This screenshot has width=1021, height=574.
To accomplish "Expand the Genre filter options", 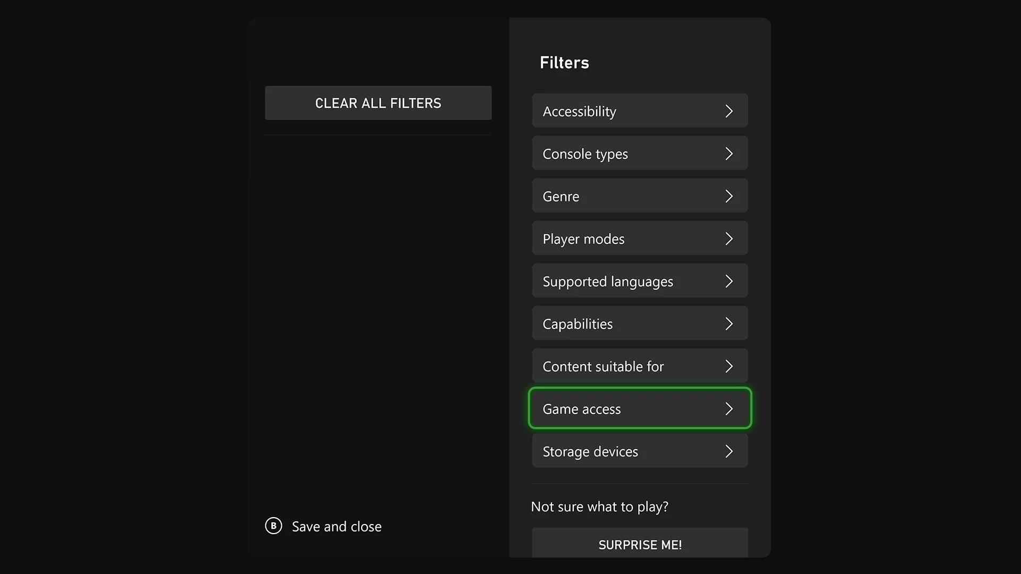I will 640,196.
